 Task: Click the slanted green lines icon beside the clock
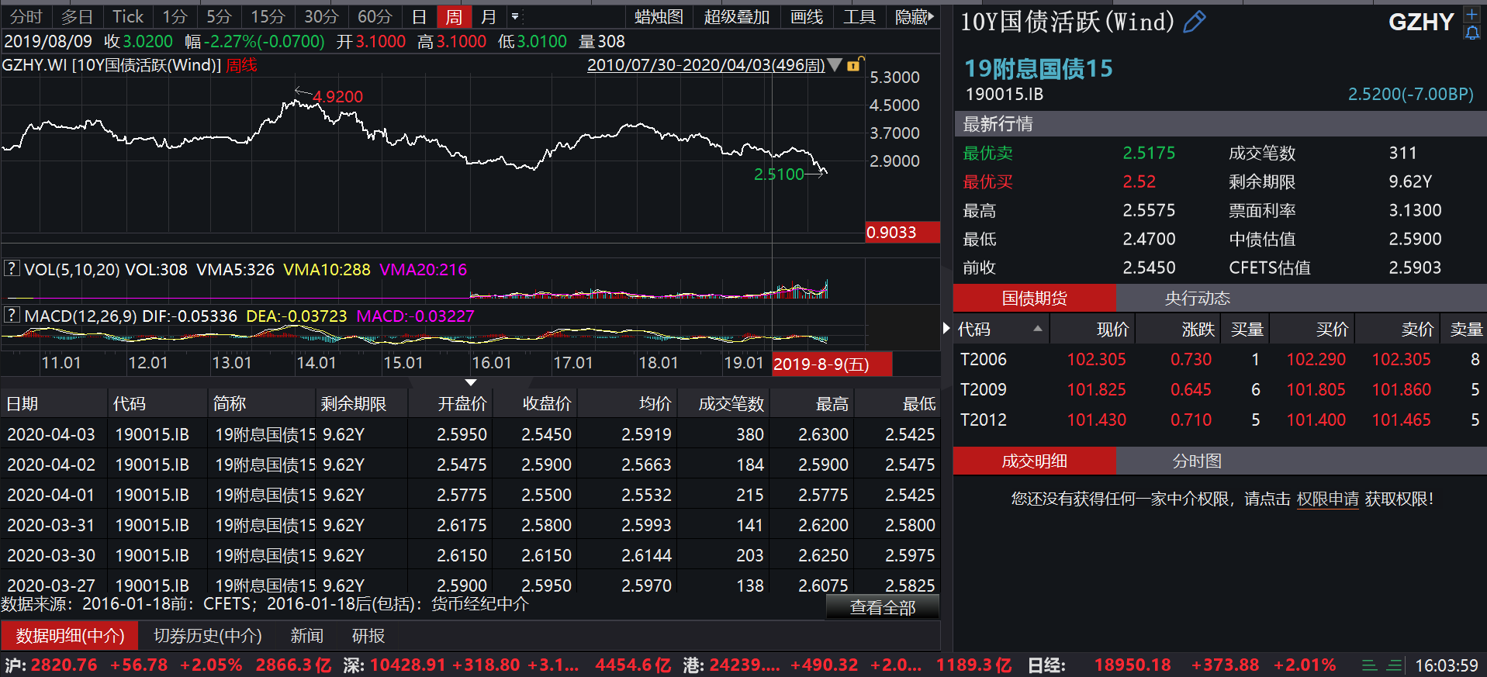tap(1395, 665)
